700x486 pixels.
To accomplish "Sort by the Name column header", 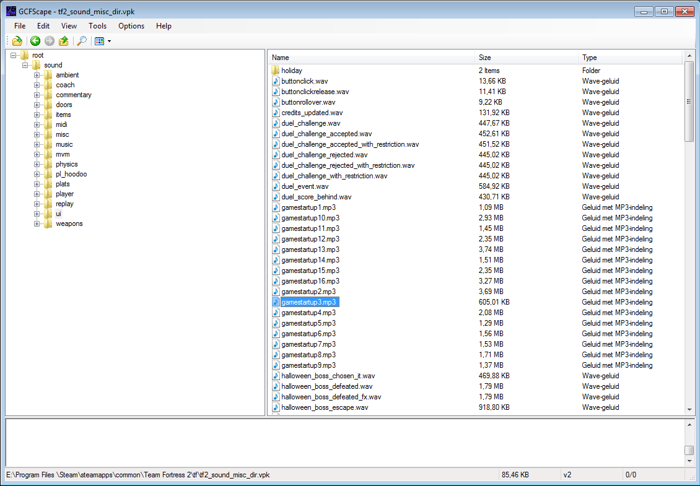I will 372,58.
